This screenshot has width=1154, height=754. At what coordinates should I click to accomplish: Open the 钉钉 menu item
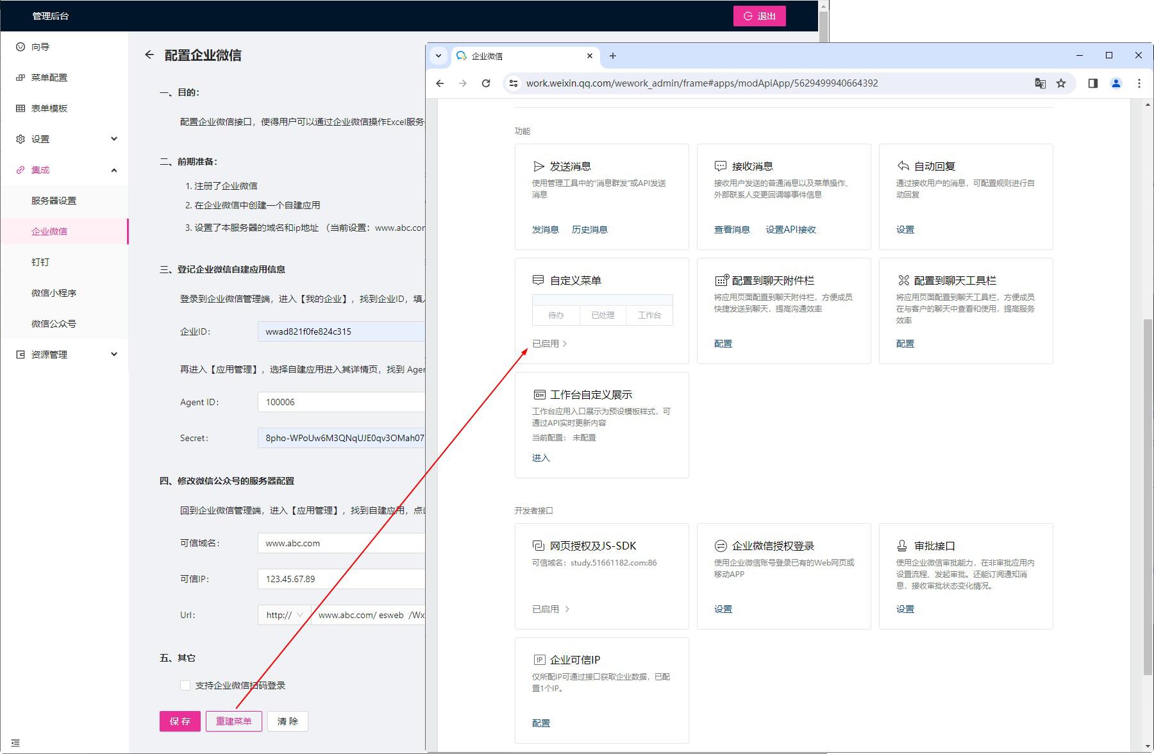click(40, 262)
